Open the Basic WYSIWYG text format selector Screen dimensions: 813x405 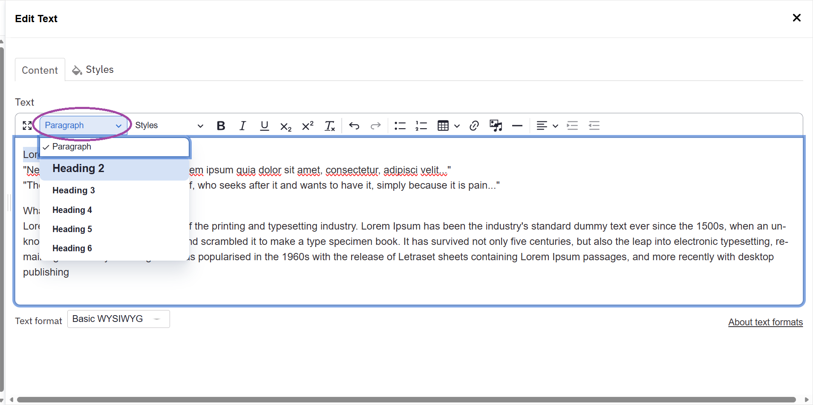(118, 319)
